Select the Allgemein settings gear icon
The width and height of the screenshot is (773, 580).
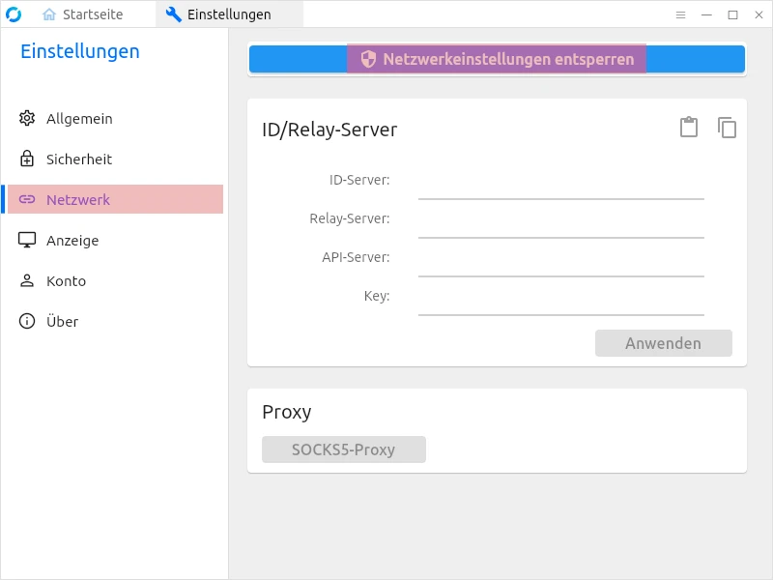point(28,118)
